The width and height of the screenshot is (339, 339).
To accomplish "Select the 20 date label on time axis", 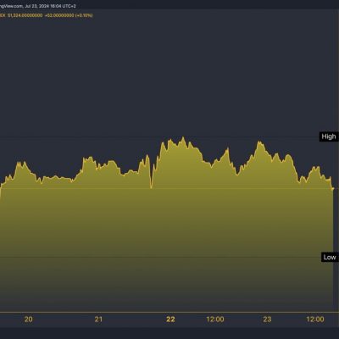I will click(x=28, y=320).
